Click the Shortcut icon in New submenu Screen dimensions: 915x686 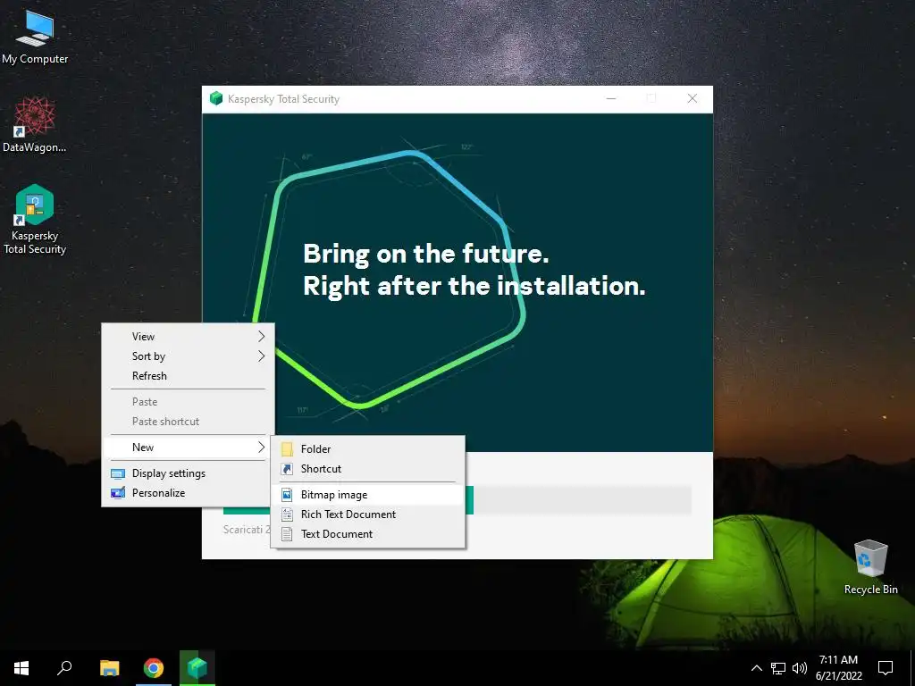287,469
